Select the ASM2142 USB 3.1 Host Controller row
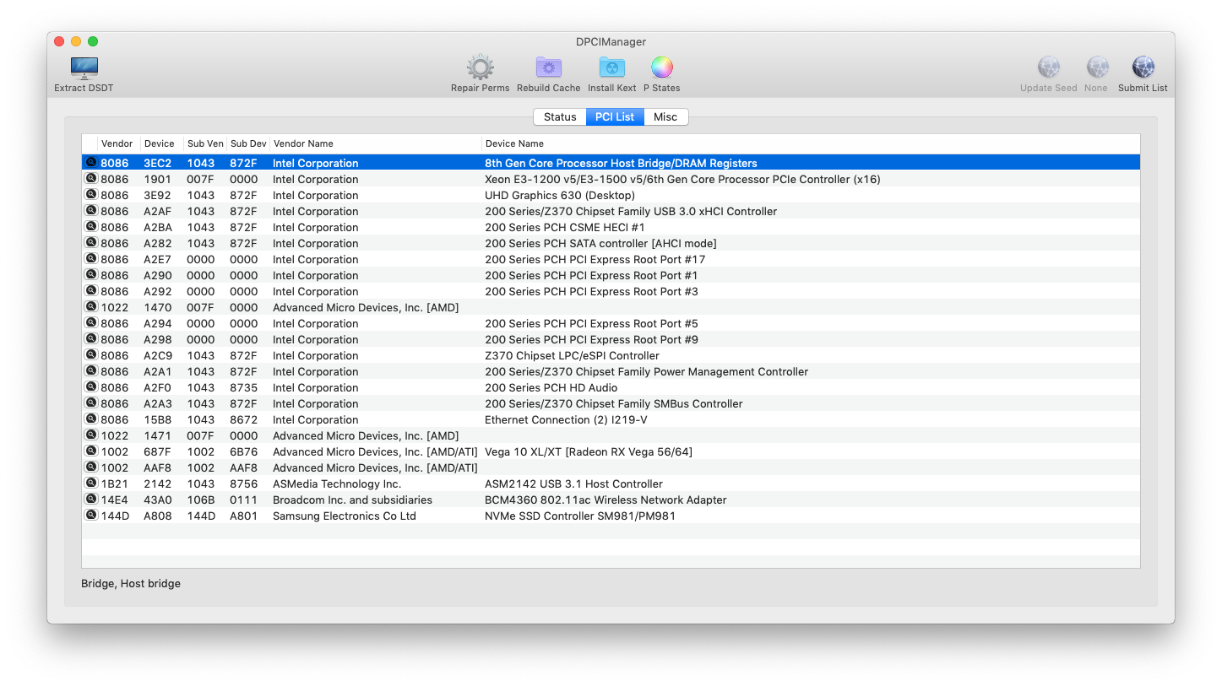The width and height of the screenshot is (1222, 686). pos(573,484)
